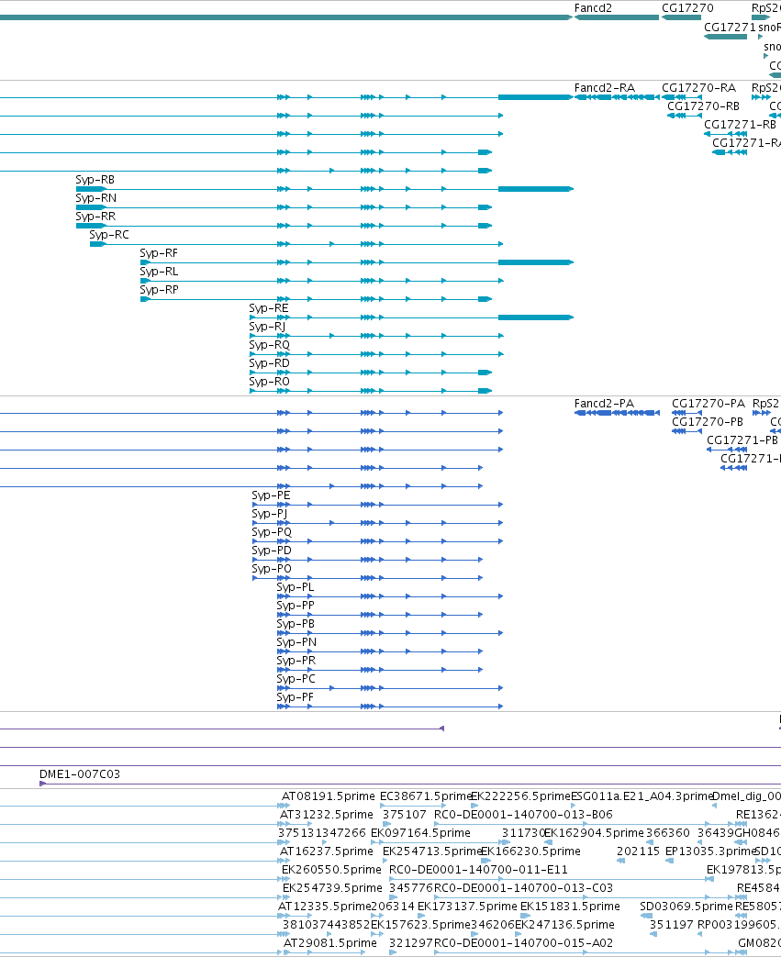Click the Syp-PF protein label
The height and width of the screenshot is (957, 781).
click(295, 696)
